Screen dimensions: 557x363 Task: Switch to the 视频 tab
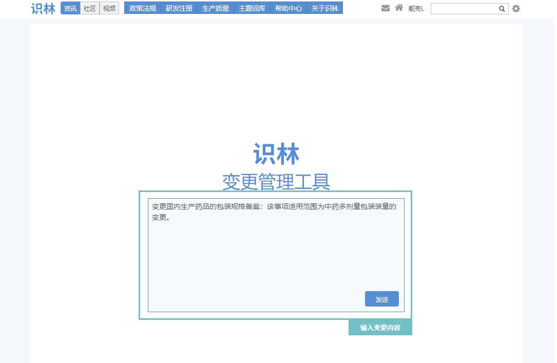click(x=109, y=8)
